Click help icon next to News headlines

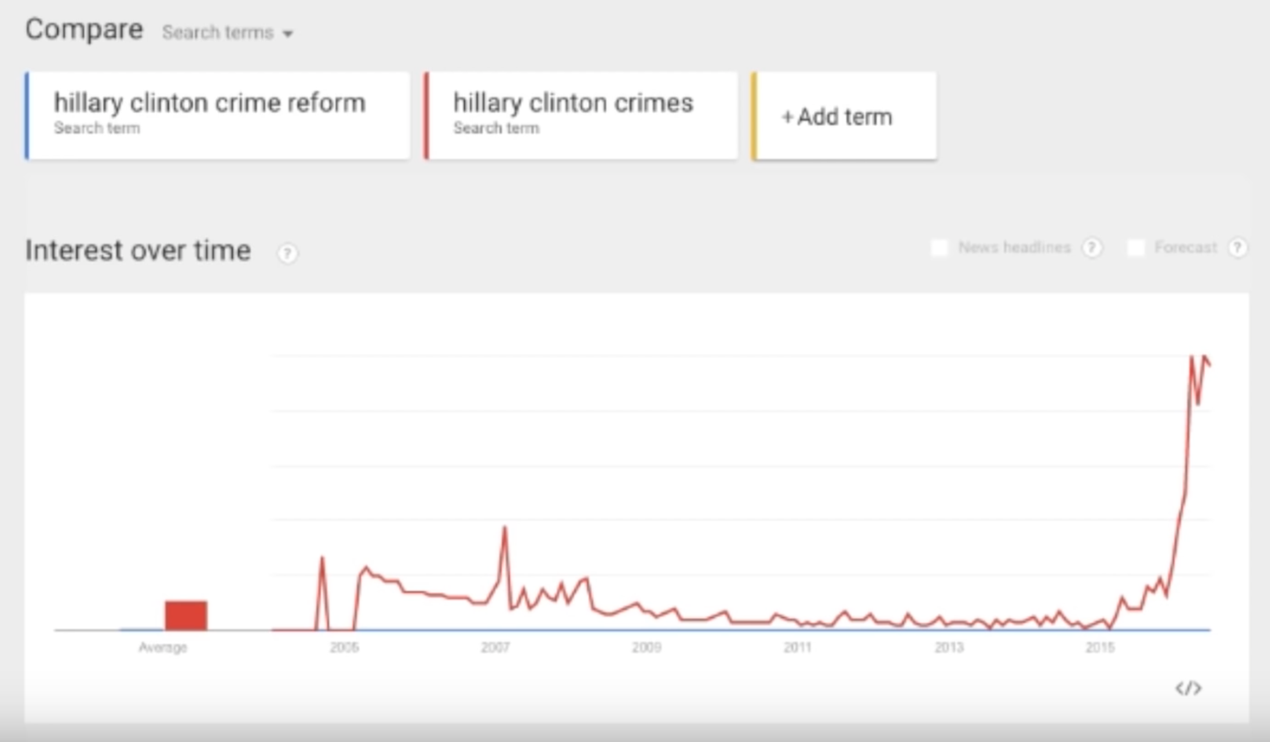pyautogui.click(x=1092, y=248)
